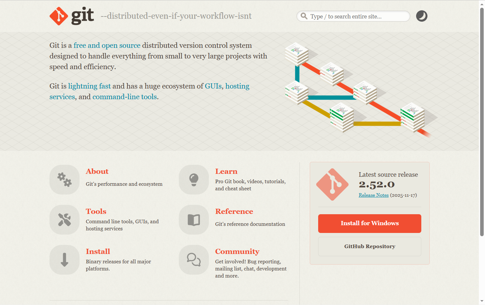Follow the free and open source link
485x305 pixels.
[107, 46]
